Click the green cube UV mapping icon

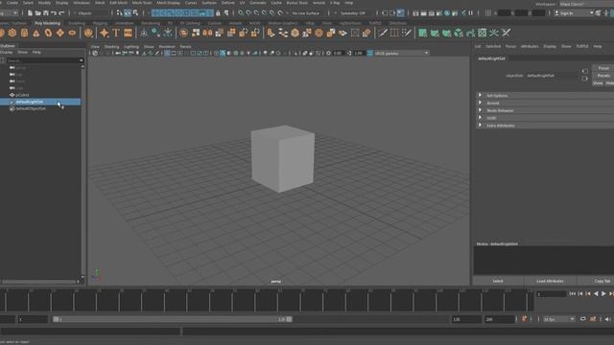[x=459, y=33]
